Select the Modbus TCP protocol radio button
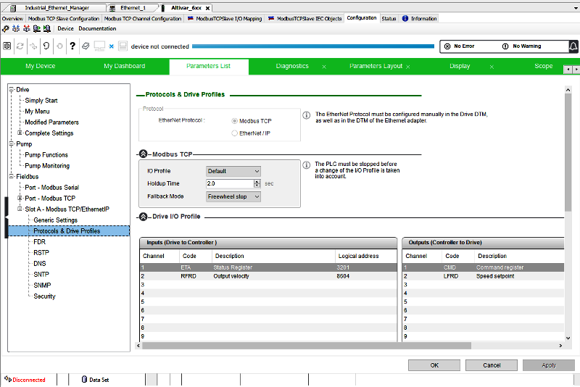580x387 pixels. 235,121
